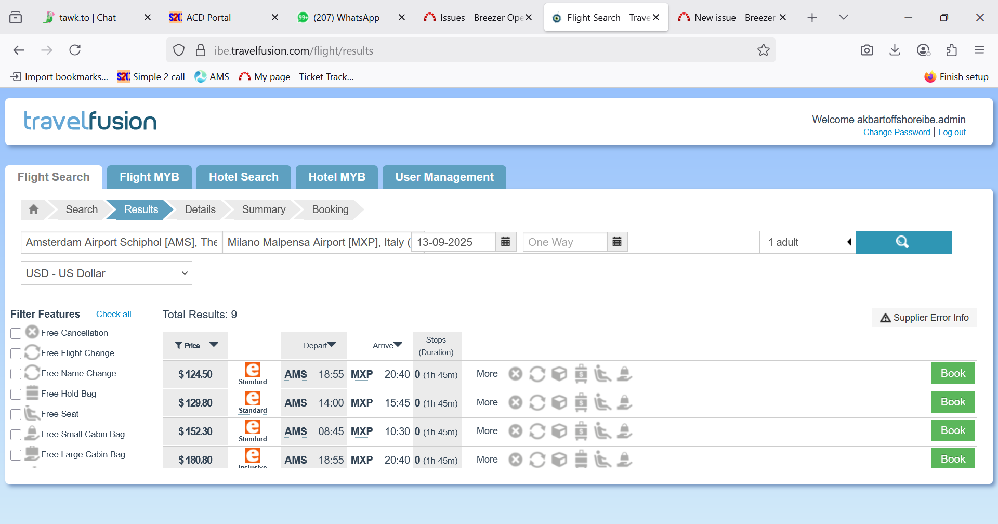The width and height of the screenshot is (998, 524).
Task: Book the $124.50 flight
Action: click(x=952, y=374)
